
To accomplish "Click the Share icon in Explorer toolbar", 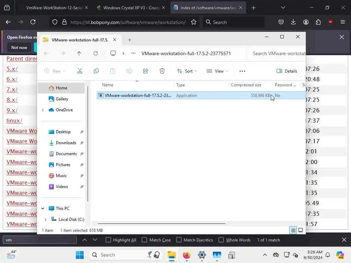I will pyautogui.click(x=145, y=71).
